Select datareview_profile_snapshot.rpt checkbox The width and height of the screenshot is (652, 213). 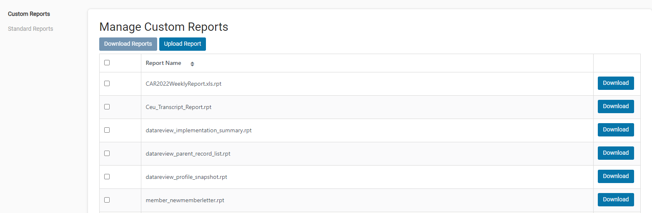coord(107,176)
